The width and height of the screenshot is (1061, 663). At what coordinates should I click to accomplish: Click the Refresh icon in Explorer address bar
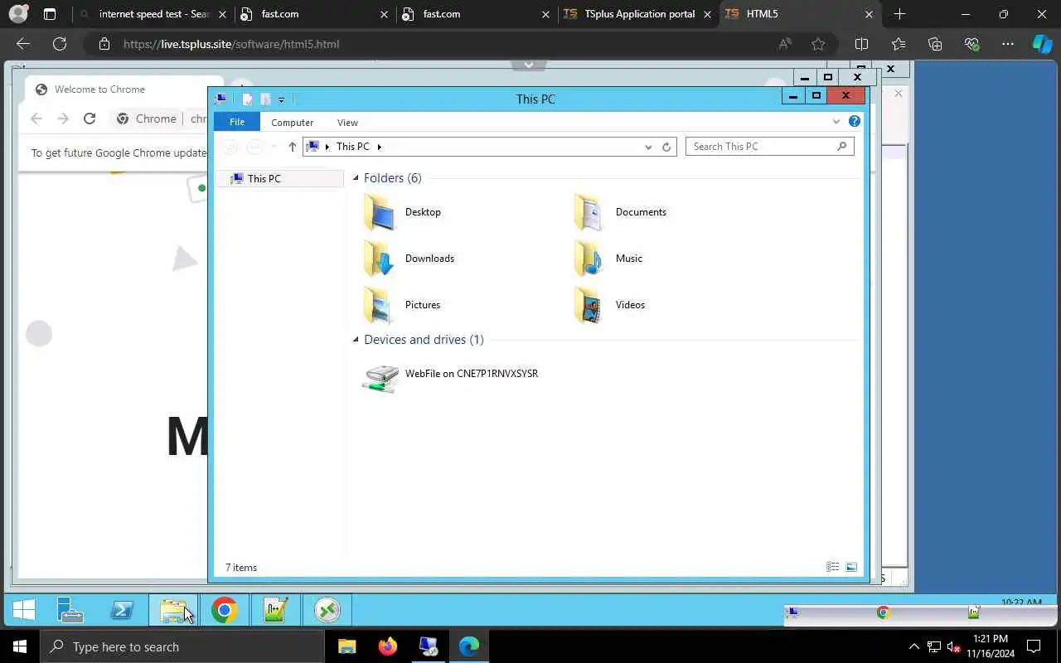tap(666, 147)
